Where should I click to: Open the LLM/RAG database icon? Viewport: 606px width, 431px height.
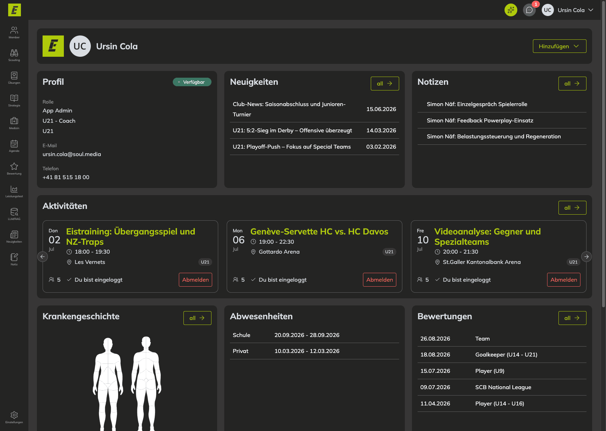14,214
